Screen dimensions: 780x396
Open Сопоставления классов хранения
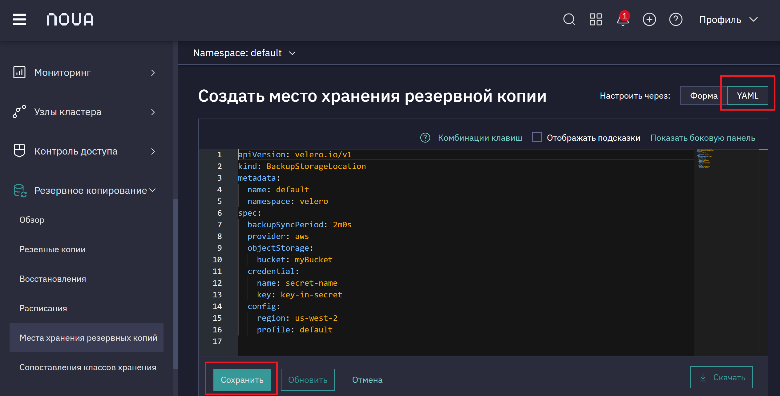point(88,367)
